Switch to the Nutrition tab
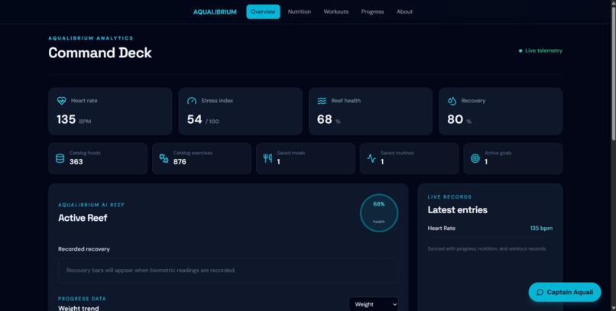This screenshot has height=311, width=616. pyautogui.click(x=300, y=11)
